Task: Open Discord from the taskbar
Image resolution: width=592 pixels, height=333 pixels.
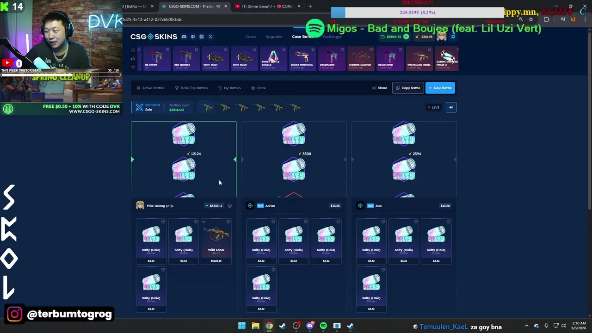Action: (310, 326)
